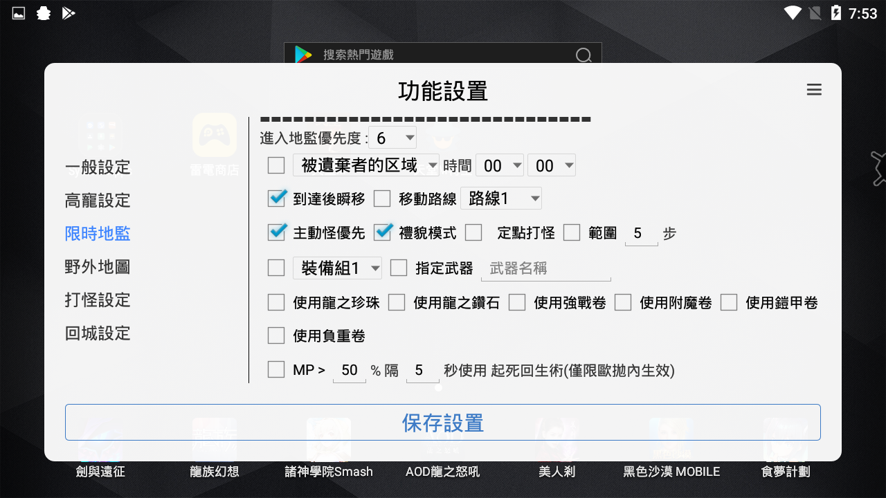Click the hamburger menu icon top right

pos(814,90)
